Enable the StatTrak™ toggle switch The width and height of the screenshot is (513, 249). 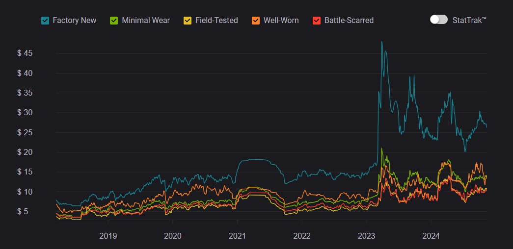pyautogui.click(x=438, y=20)
